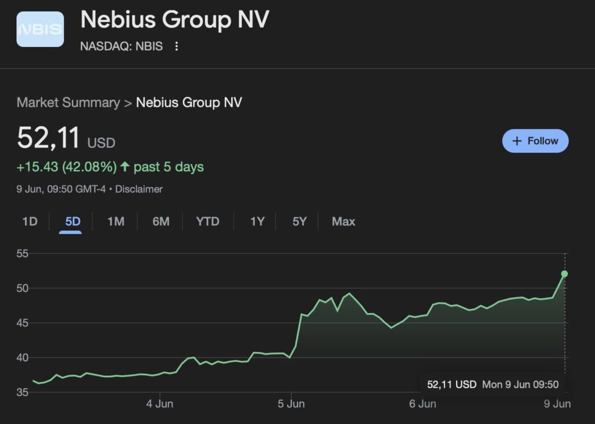Switch chart to the 1M range

116,221
